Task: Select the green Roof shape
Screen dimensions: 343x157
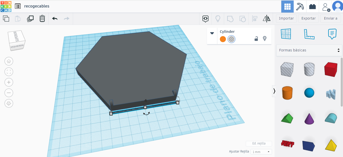Action: 287,118
